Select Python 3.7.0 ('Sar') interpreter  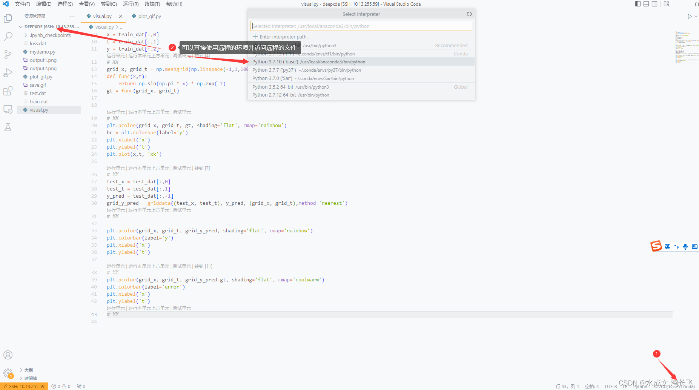[x=361, y=78]
